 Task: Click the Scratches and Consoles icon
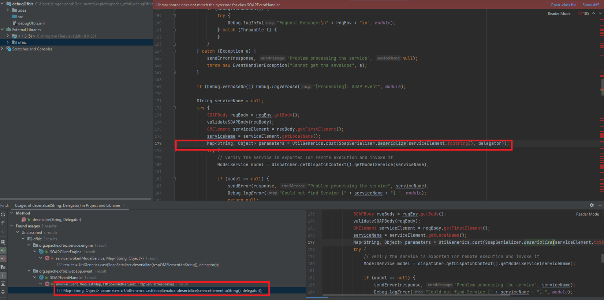tap(9, 49)
